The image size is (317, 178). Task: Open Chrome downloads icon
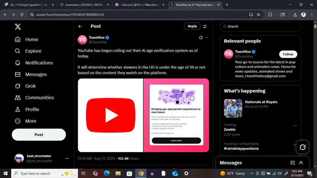click(295, 14)
